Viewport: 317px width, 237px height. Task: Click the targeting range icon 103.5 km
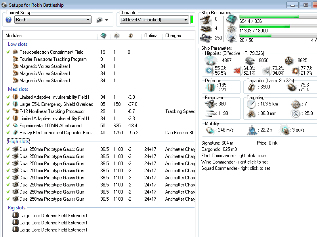[x=252, y=104]
